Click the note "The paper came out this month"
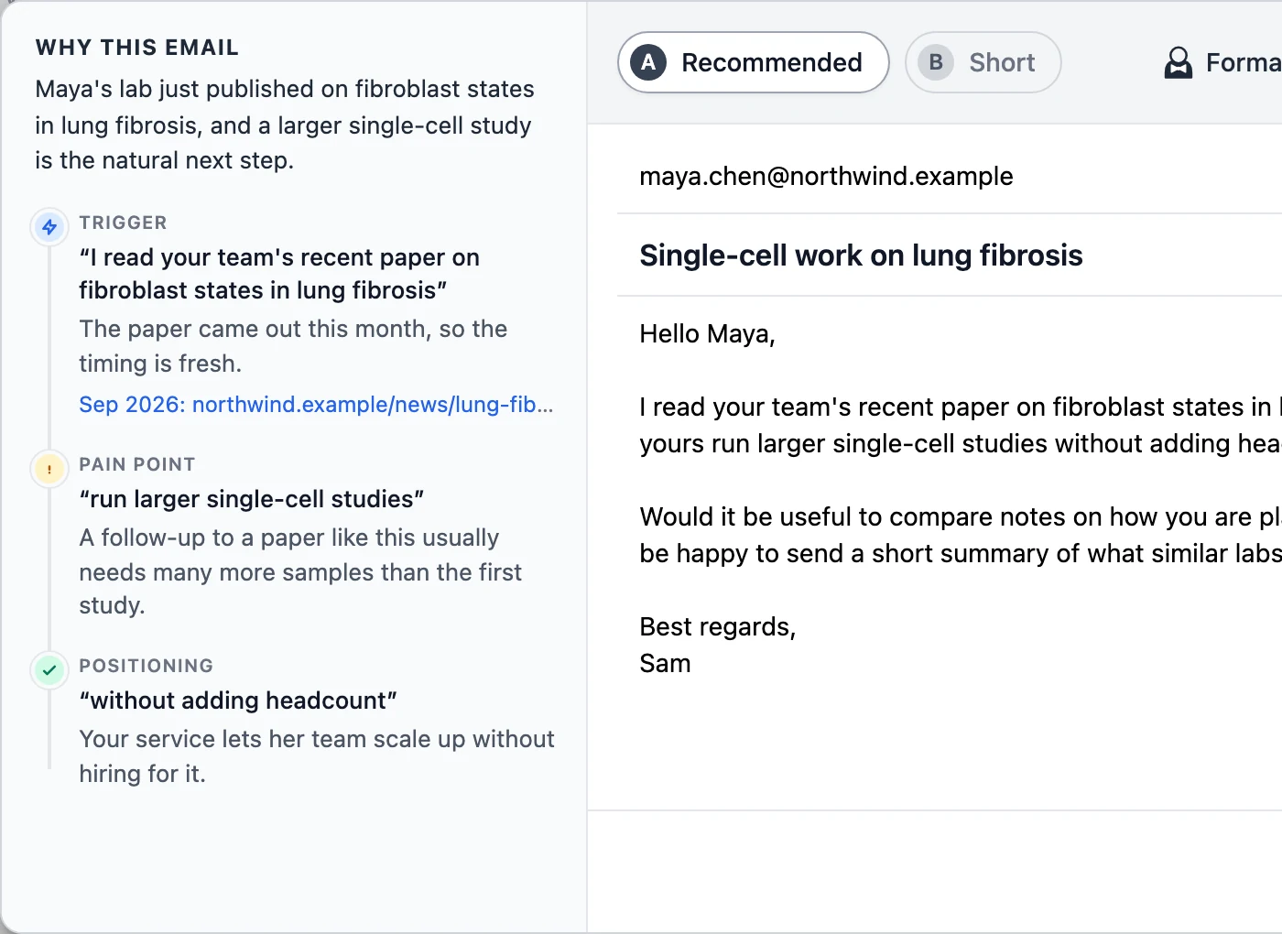 (x=293, y=346)
